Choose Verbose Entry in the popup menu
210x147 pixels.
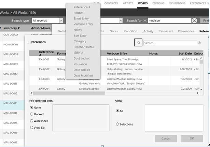coord(83,24)
